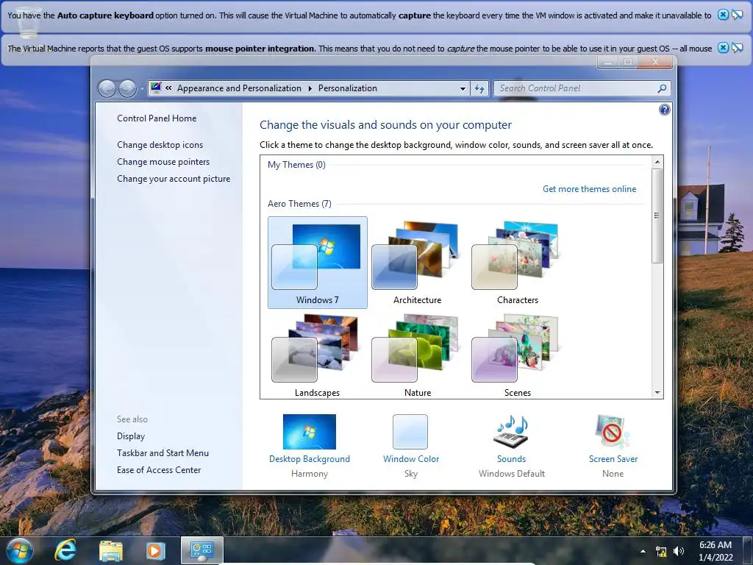Select the Architecture theme
This screenshot has width=753, height=565.
(x=417, y=263)
